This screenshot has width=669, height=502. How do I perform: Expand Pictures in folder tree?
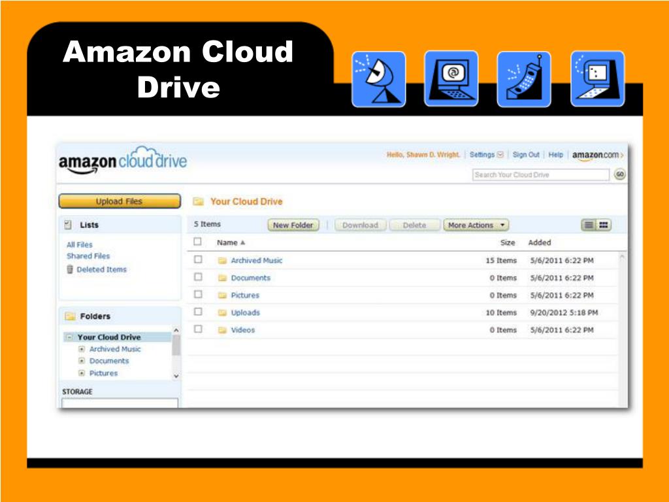(82, 373)
